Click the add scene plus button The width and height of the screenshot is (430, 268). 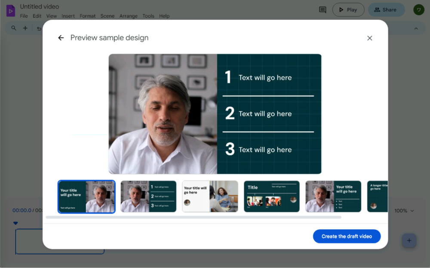click(409, 240)
